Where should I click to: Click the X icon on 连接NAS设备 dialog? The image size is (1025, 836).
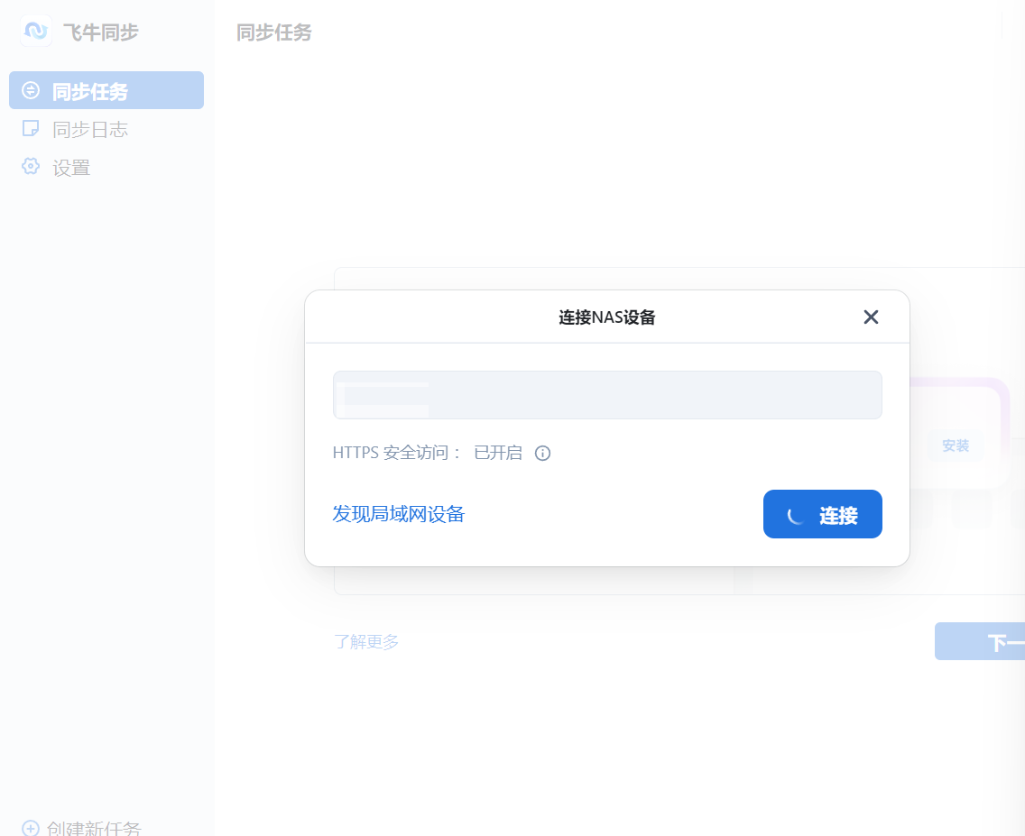coord(871,317)
